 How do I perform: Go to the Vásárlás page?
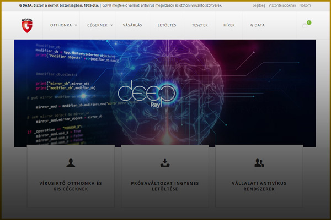132,25
